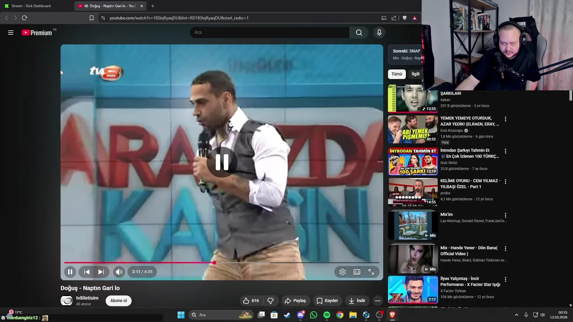
Task: Click the browser share icon in address bar
Action: click(x=394, y=18)
